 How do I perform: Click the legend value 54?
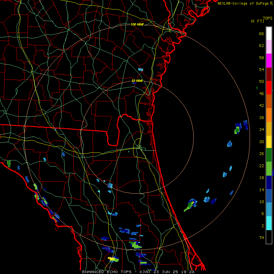point(262,69)
